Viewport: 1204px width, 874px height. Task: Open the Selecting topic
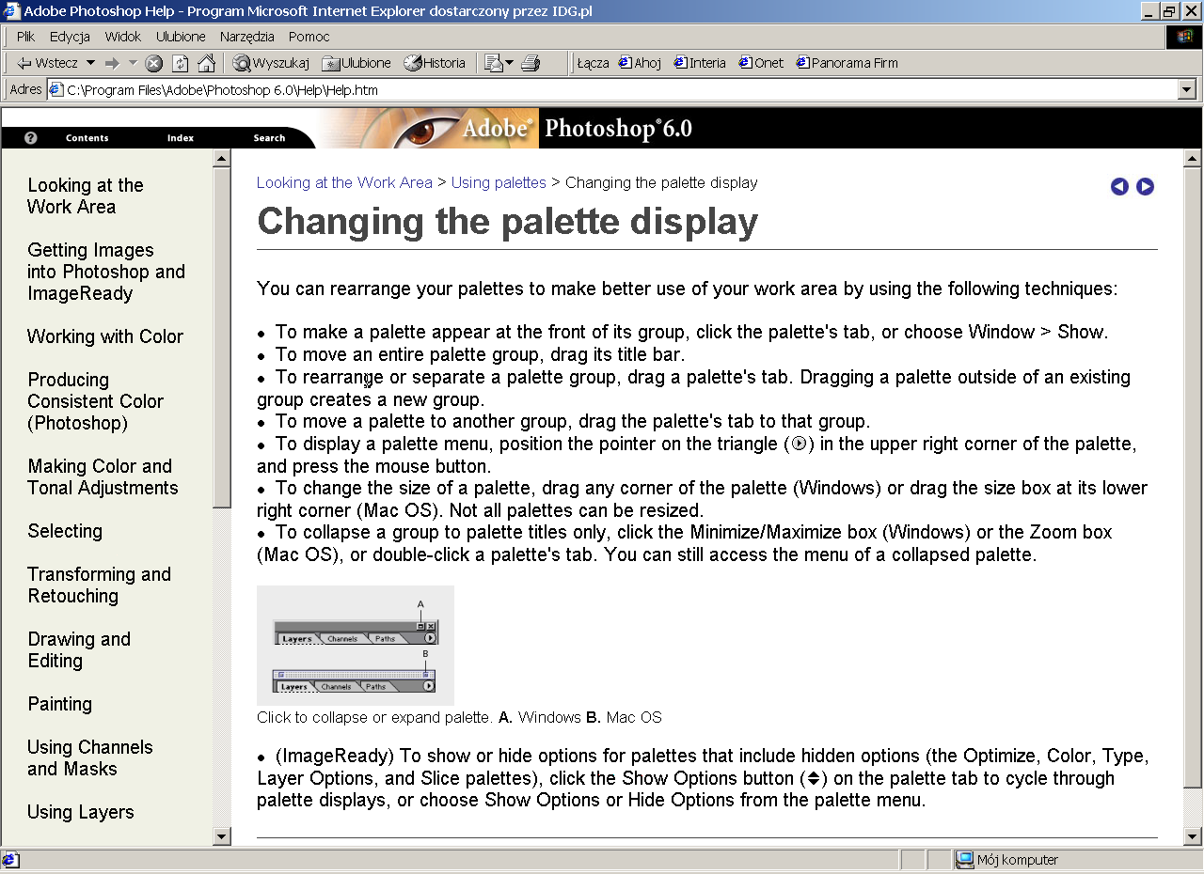pyautogui.click(x=65, y=531)
